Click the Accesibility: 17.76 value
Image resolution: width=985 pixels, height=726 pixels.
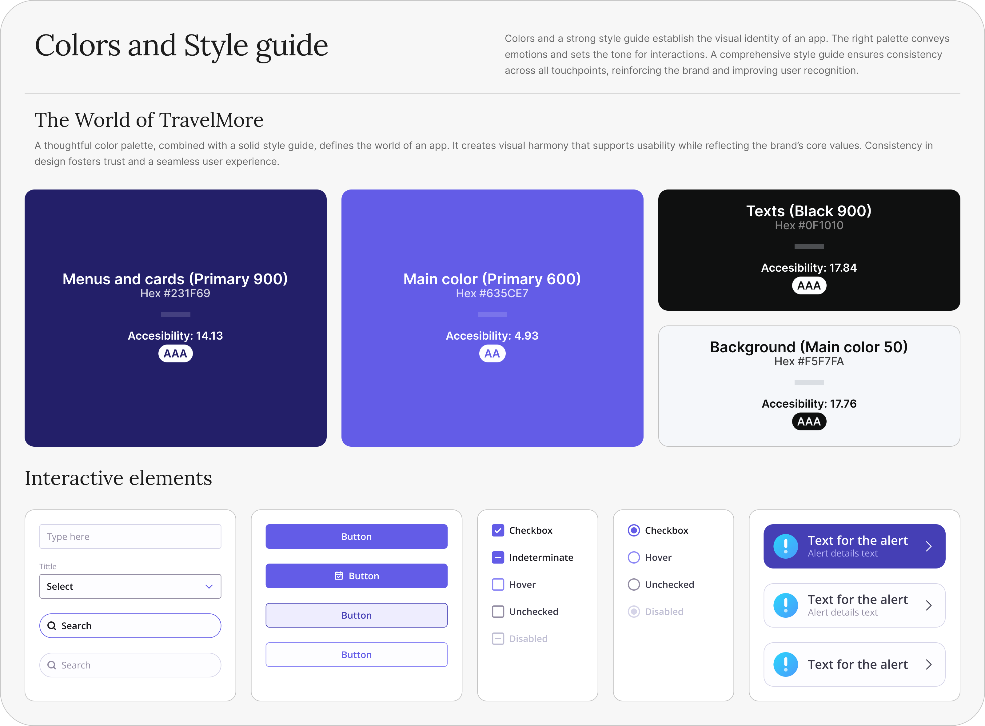809,404
